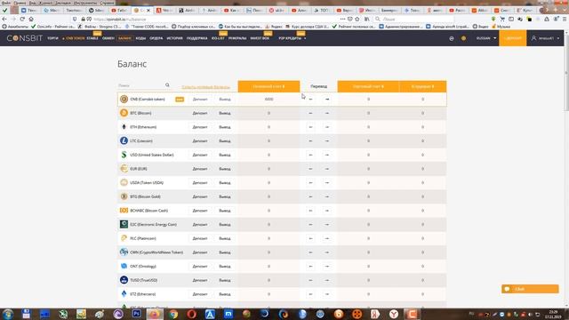569x320 pixels.
Task: Click the BTG Bitcoin Gold icon
Action: (124, 196)
